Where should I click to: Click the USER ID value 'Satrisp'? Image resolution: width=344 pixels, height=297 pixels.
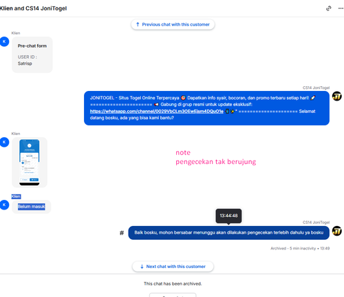(25, 63)
